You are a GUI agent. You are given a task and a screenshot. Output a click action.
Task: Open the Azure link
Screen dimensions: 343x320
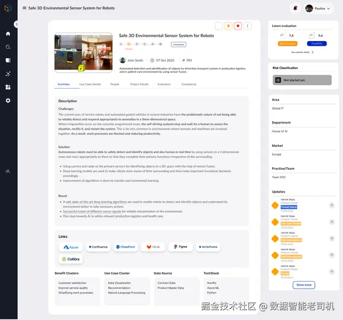[x=71, y=247]
